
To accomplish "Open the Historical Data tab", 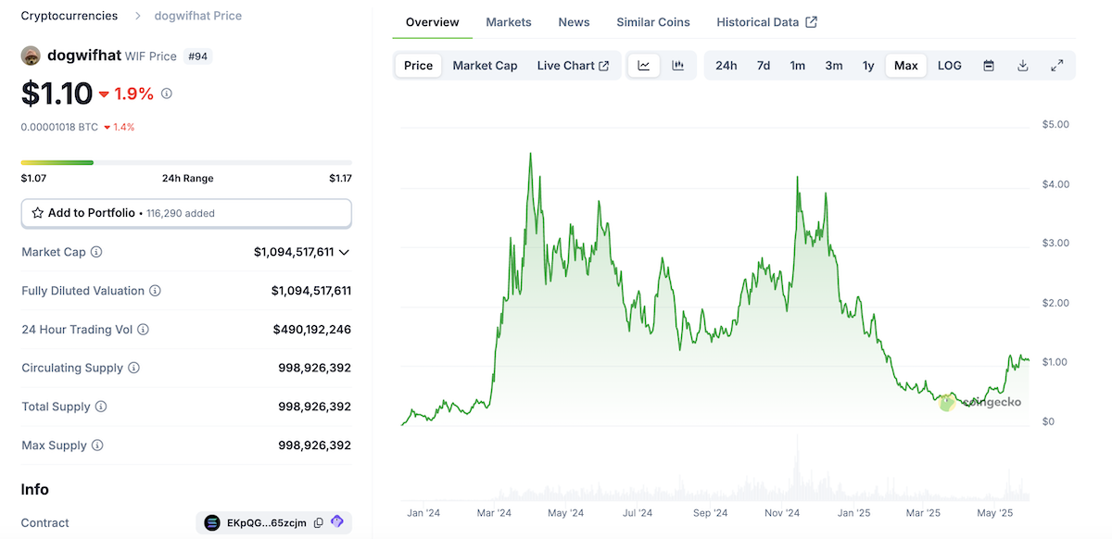I will click(767, 22).
